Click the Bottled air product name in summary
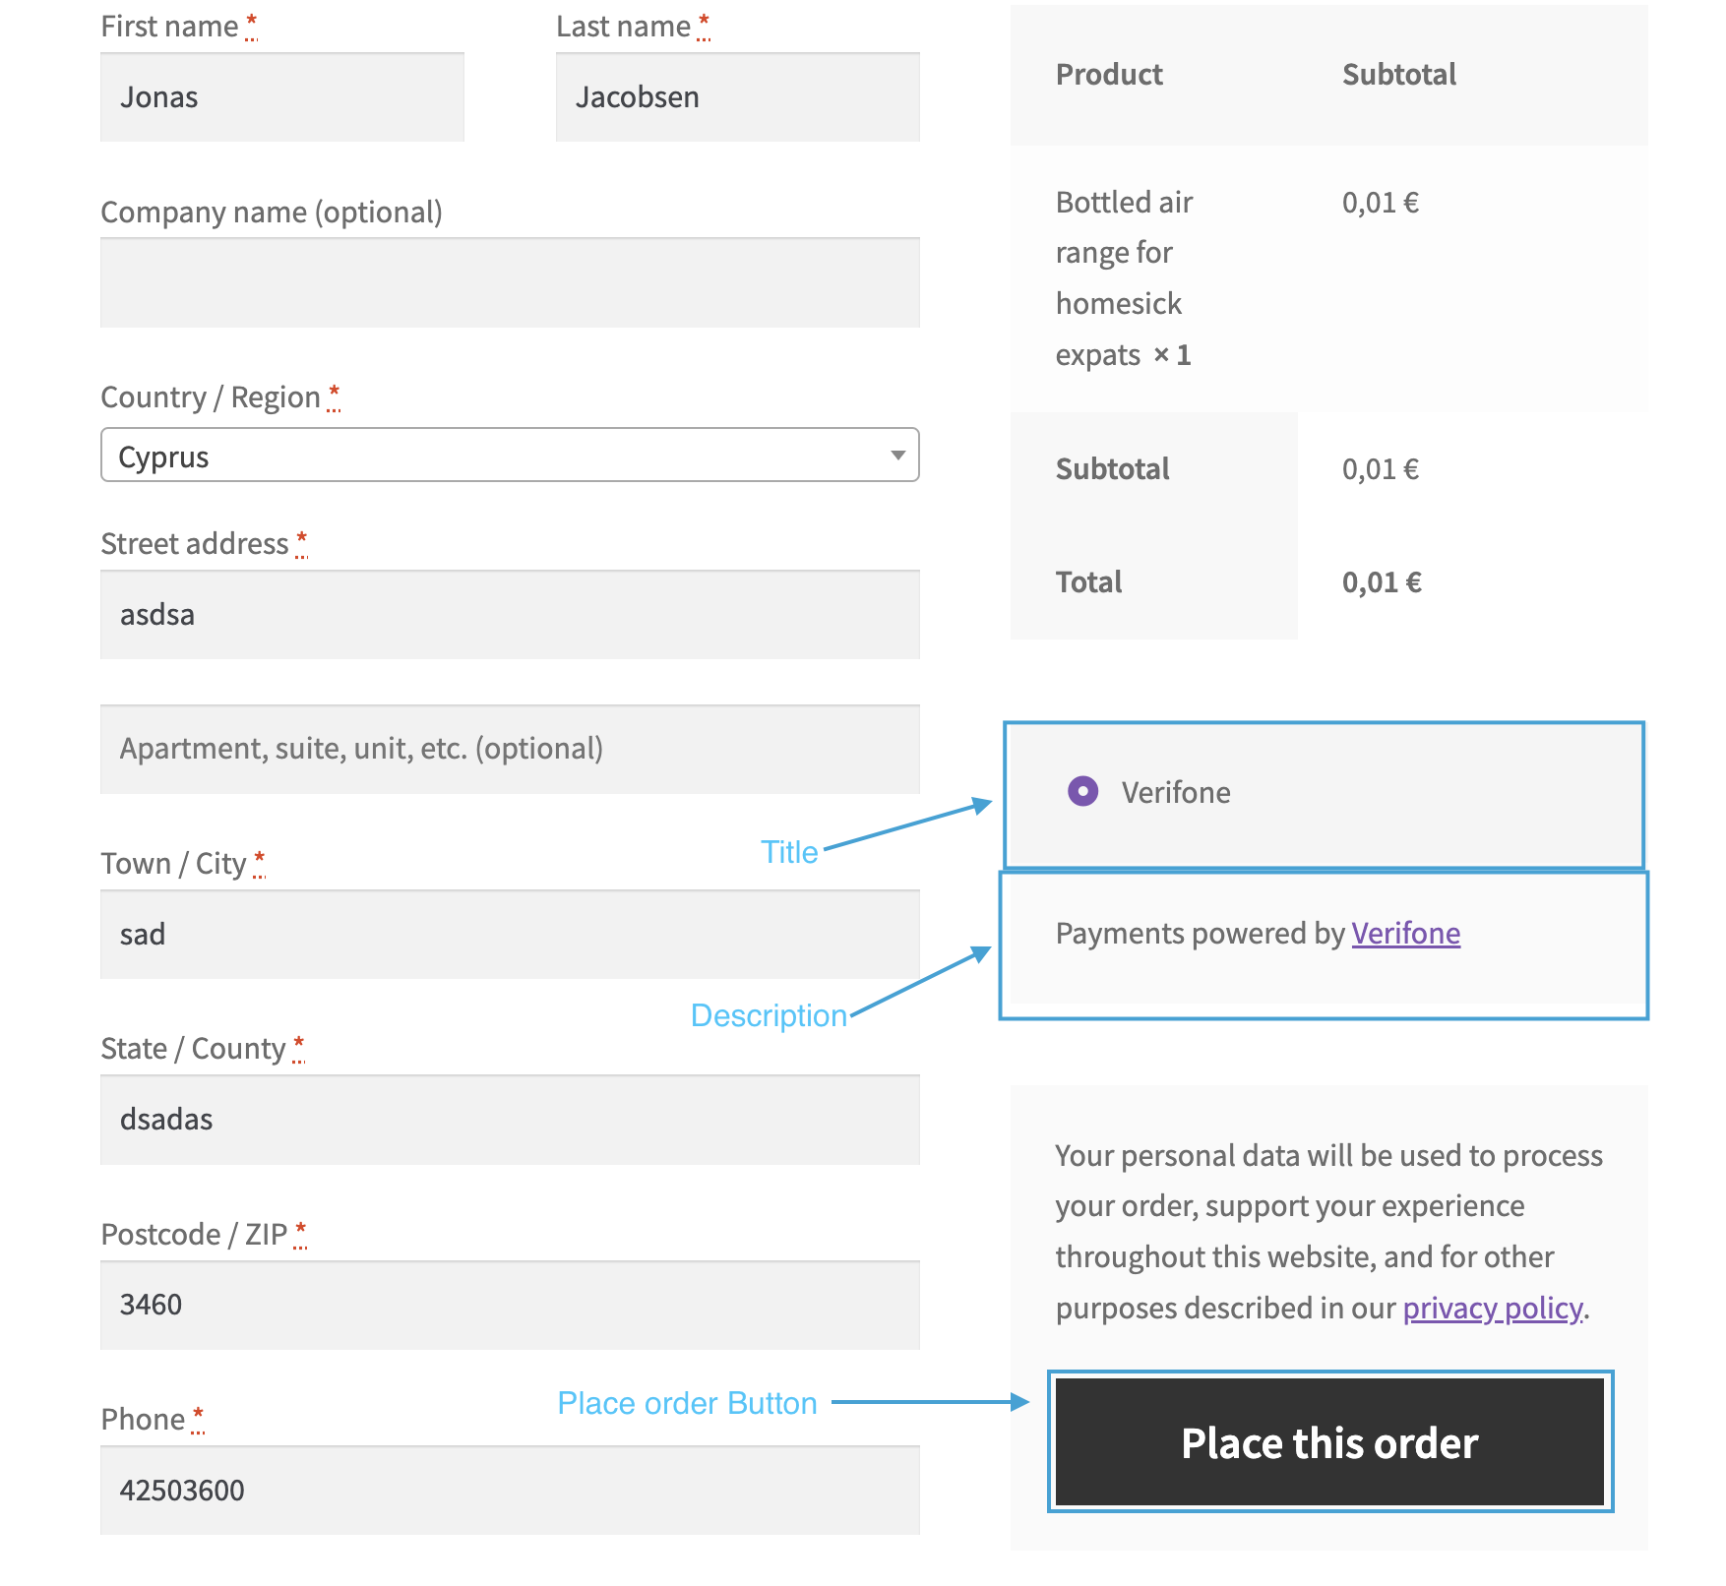The height and width of the screenshot is (1586, 1726). point(1122,277)
